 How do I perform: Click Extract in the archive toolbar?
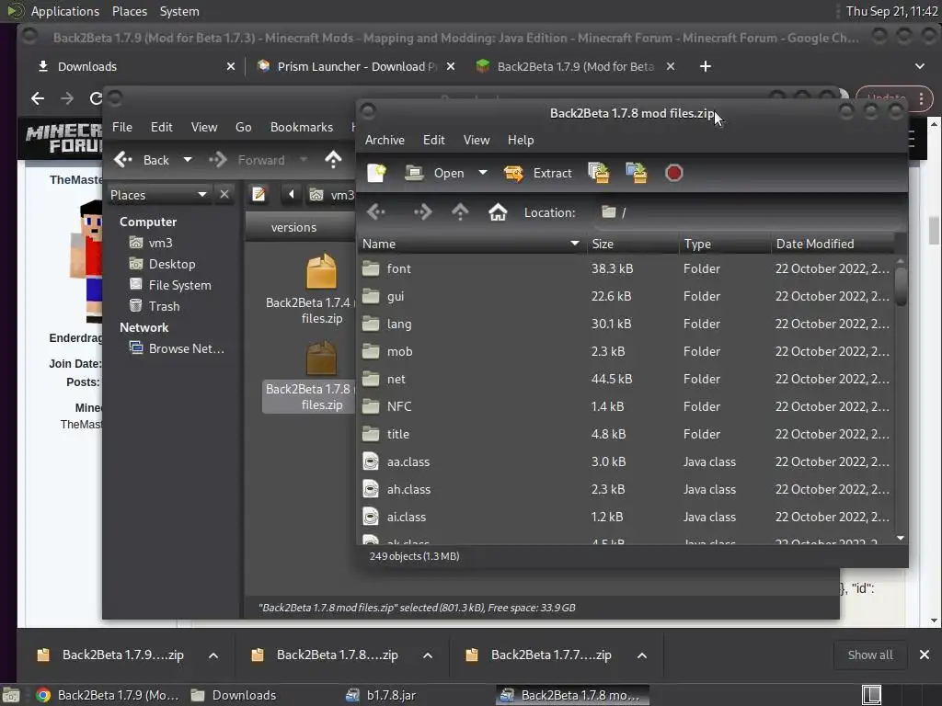click(x=537, y=173)
